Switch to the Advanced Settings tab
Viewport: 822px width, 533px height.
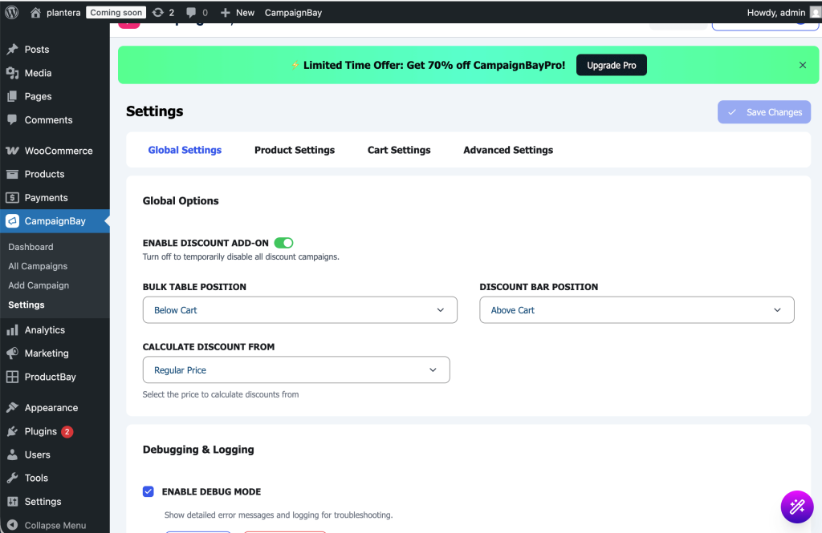click(508, 150)
